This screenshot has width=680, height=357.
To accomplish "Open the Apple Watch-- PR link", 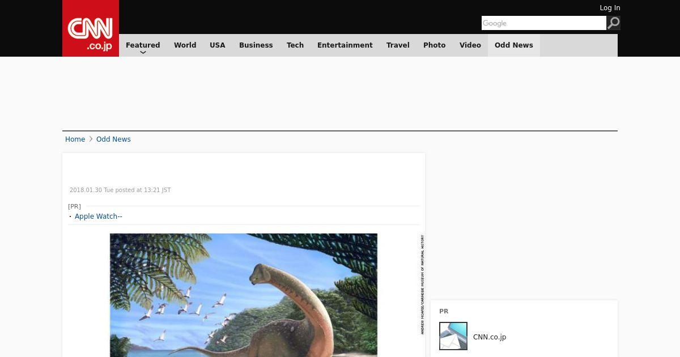I will pyautogui.click(x=99, y=216).
